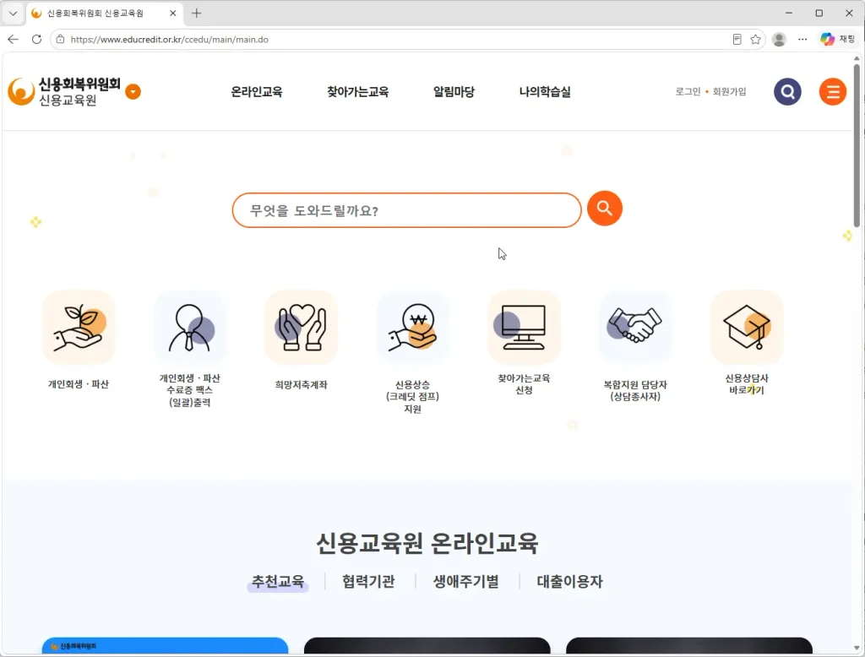Screen dimensions: 865x657
Task: Click the 무엇을 도와드릴까요 search field
Action: pos(406,210)
